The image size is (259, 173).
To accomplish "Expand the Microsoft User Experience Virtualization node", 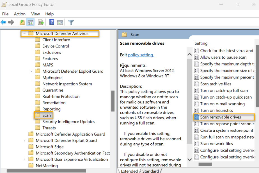I will 24,160.
